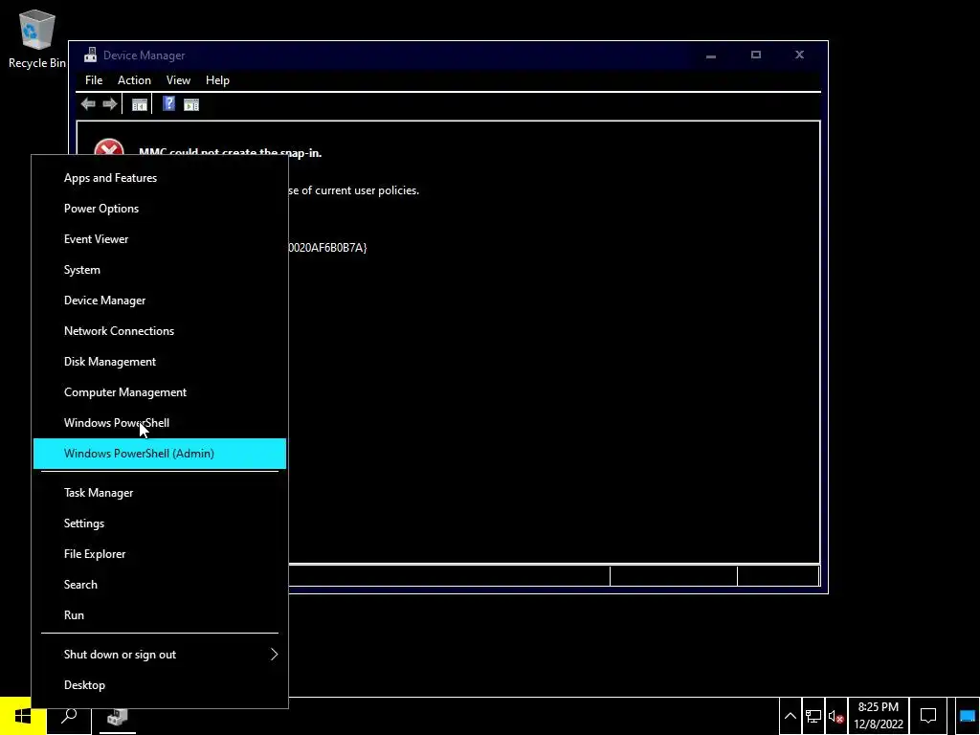Select Desktop at the menu bottom
The height and width of the screenshot is (735, 980).
(x=160, y=685)
